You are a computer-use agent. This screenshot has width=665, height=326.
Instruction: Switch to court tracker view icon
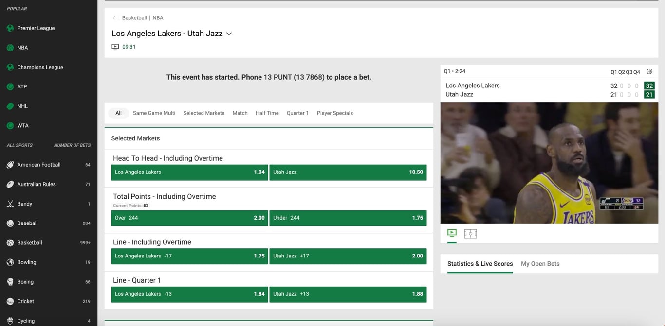pyautogui.click(x=470, y=234)
